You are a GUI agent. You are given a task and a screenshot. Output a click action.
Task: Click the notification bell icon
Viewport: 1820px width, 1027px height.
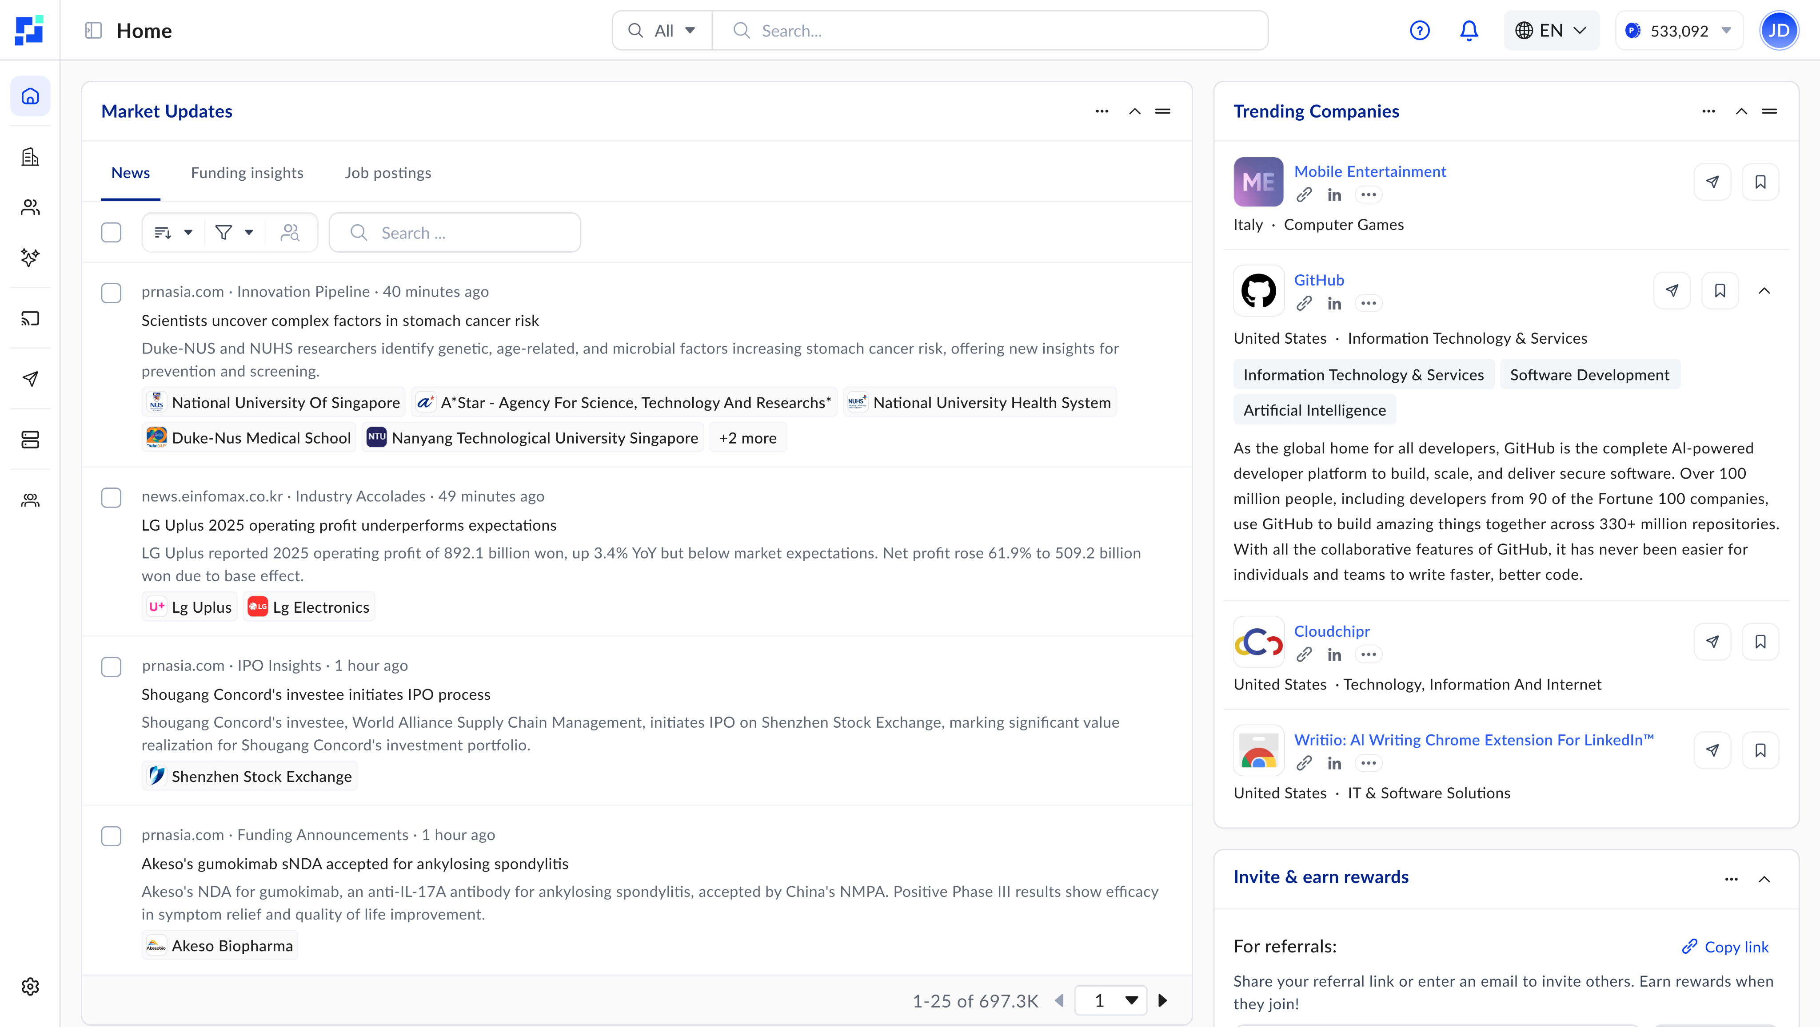point(1469,30)
